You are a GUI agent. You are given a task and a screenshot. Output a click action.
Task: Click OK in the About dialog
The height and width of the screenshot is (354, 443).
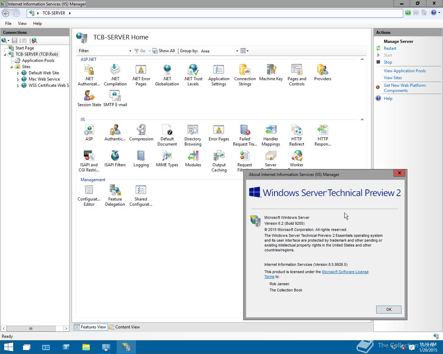tap(389, 309)
